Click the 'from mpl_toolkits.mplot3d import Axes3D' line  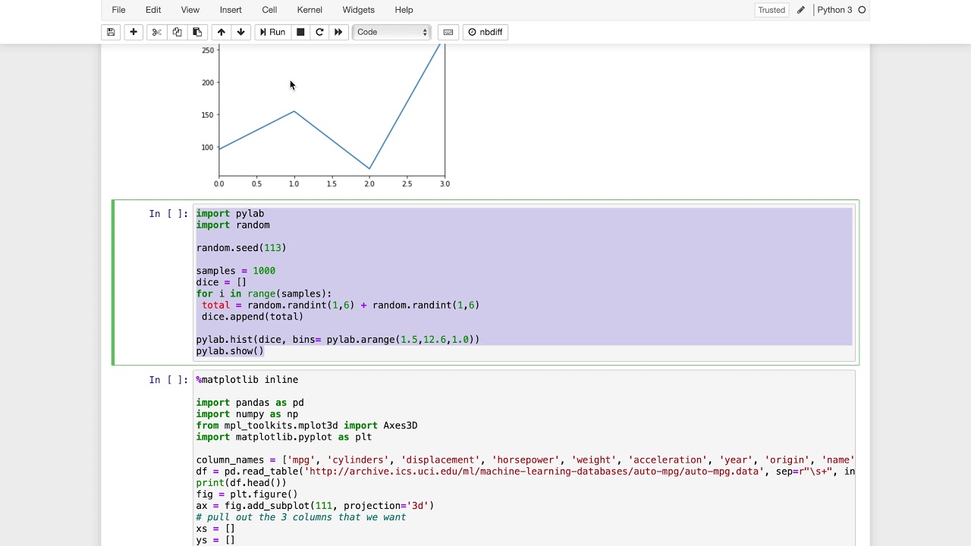[x=306, y=425]
